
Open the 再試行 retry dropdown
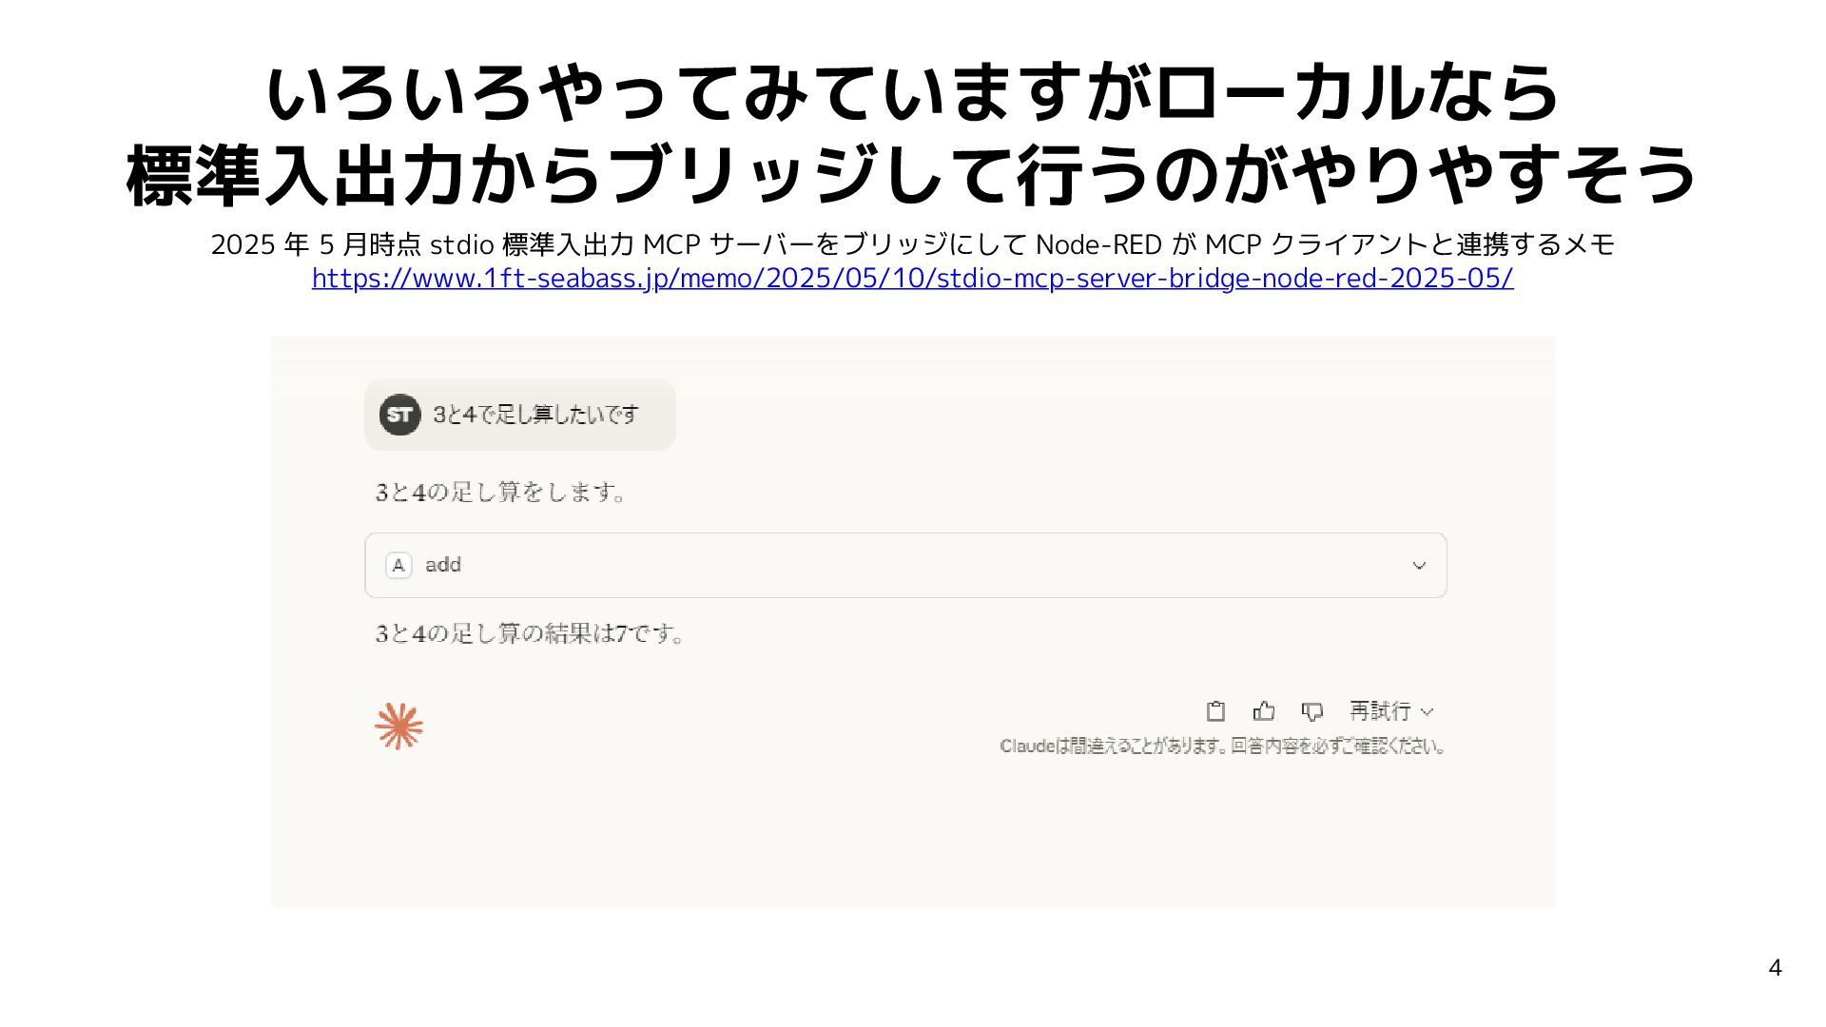point(1390,711)
